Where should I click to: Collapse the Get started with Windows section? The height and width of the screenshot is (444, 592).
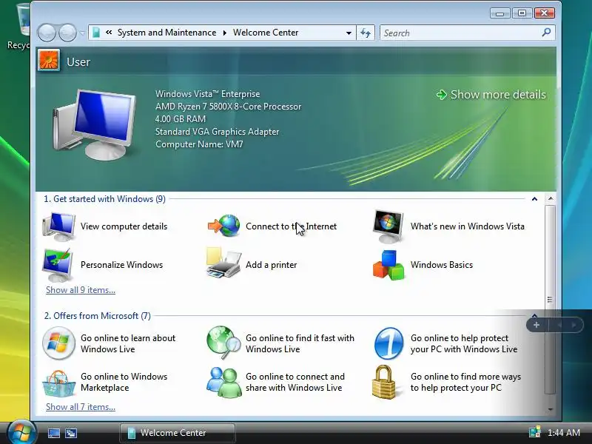534,199
